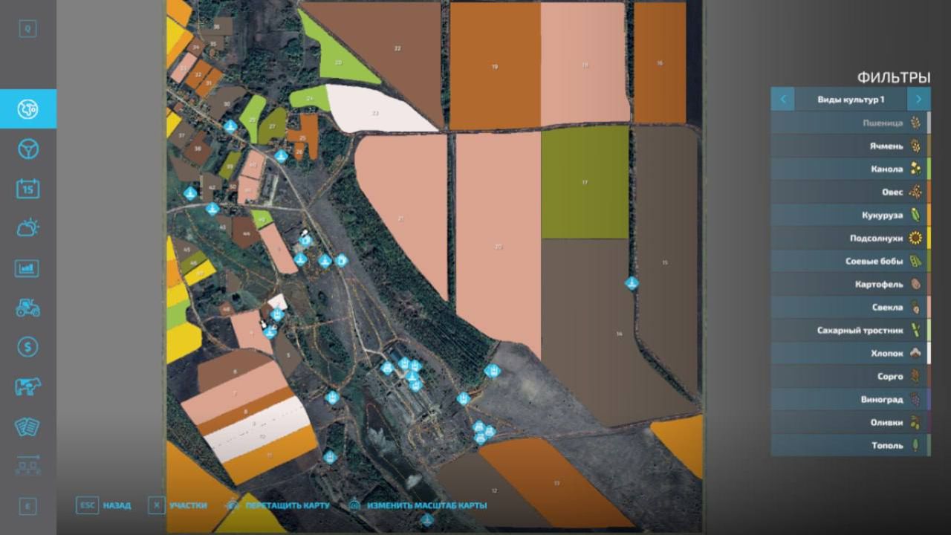Open the vehicles steering wheel menu
This screenshot has width=951, height=535.
pyautogui.click(x=27, y=149)
